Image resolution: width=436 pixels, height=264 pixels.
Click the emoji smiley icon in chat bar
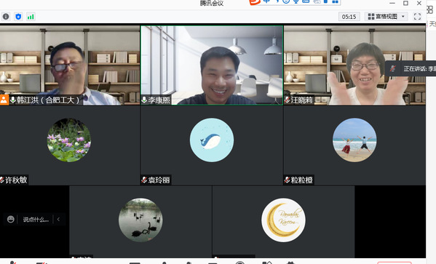[11, 219]
